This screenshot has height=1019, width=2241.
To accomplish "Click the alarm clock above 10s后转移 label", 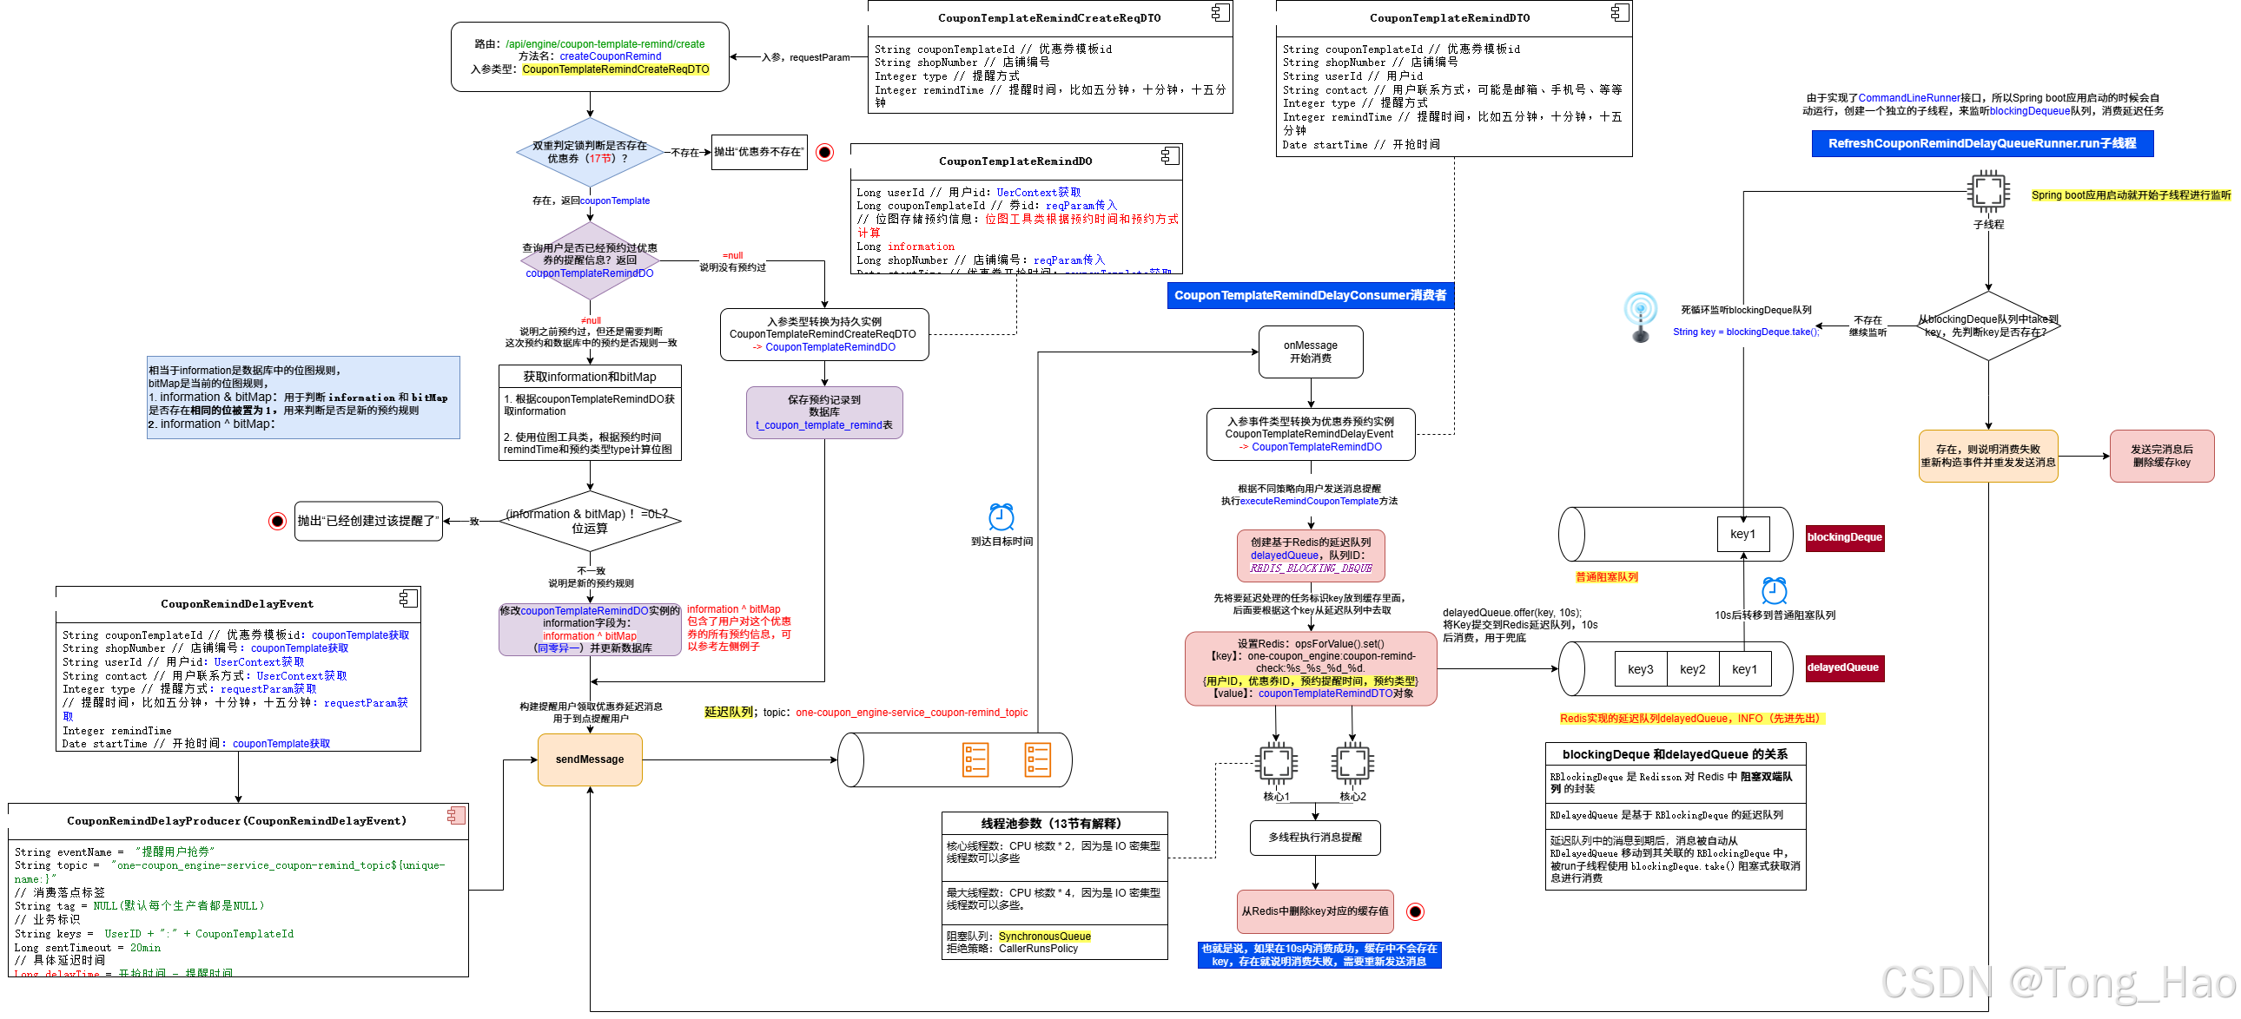I will (x=1774, y=591).
